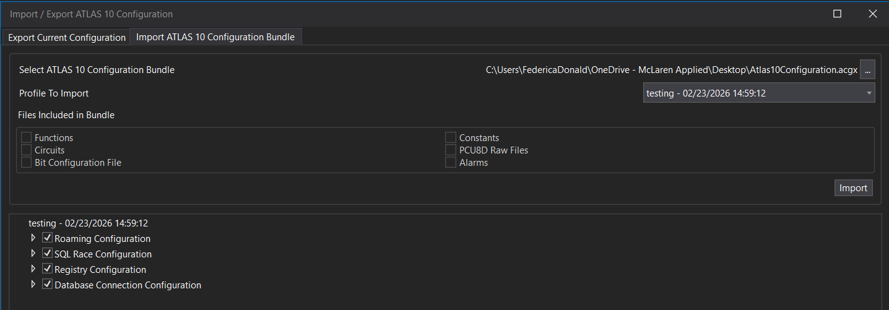This screenshot has height=310, width=889.
Task: Tick the Circuits checkbox
Action: [x=27, y=150]
